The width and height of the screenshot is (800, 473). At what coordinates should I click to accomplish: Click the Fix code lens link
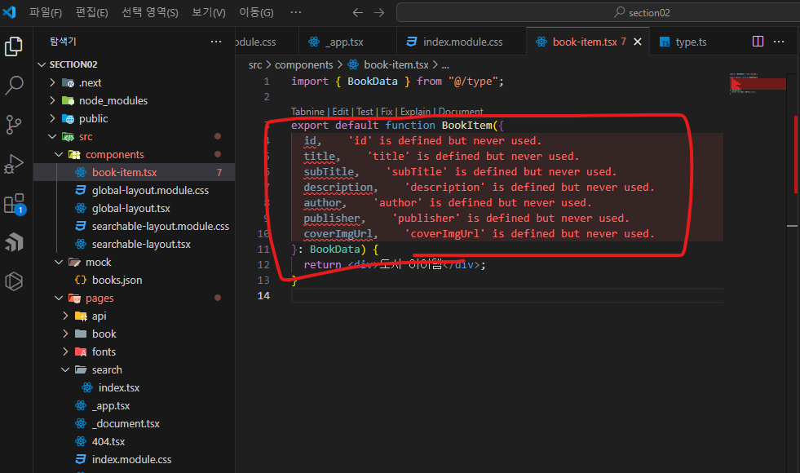[x=387, y=111]
